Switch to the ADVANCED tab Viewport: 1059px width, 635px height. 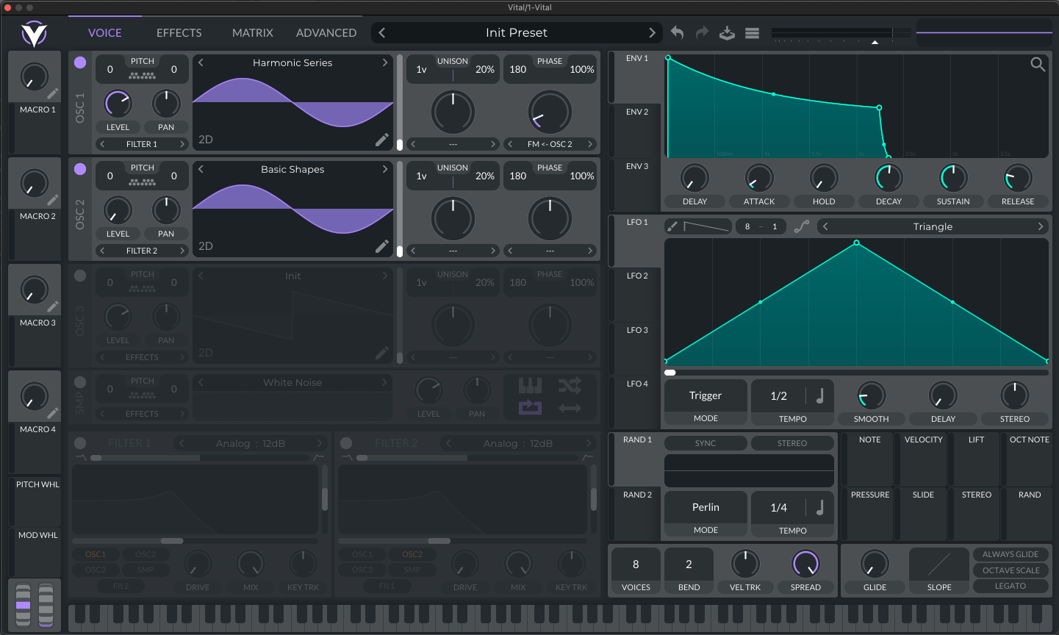326,33
